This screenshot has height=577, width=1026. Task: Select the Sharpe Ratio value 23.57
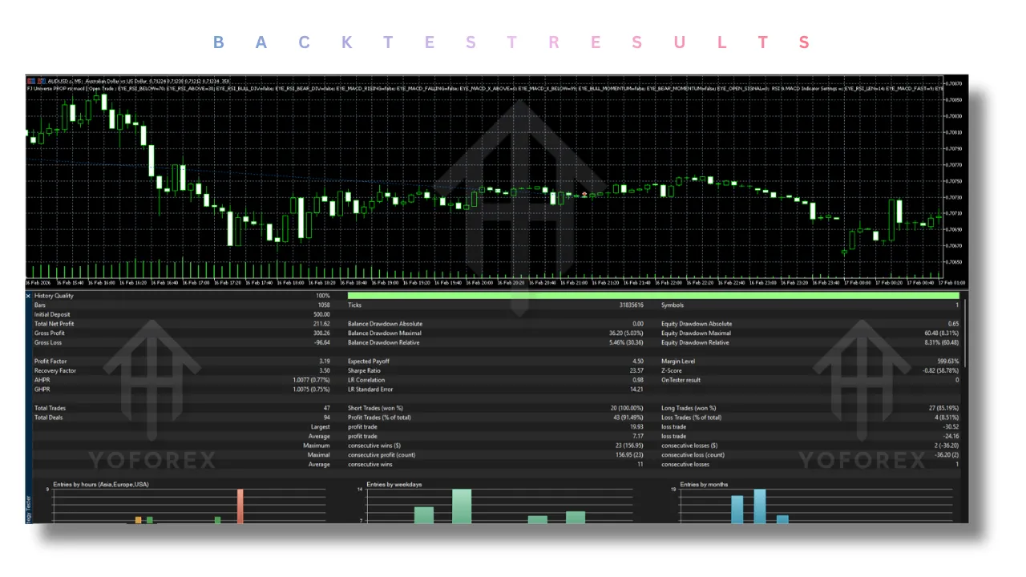click(x=636, y=371)
